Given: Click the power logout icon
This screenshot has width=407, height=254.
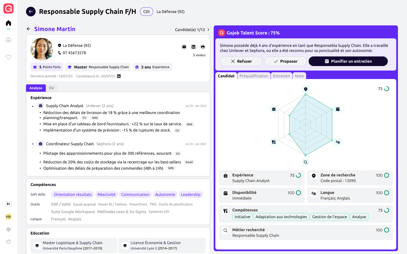Looking at the screenshot, I should (8, 241).
